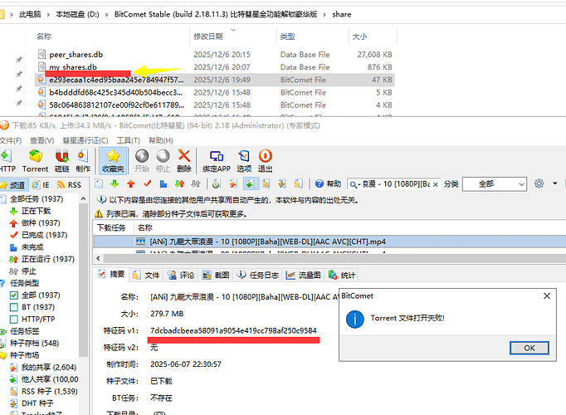
Task: Click the 本地磁盘 (D:) breadcrumb in Explorer
Action: 77,14
